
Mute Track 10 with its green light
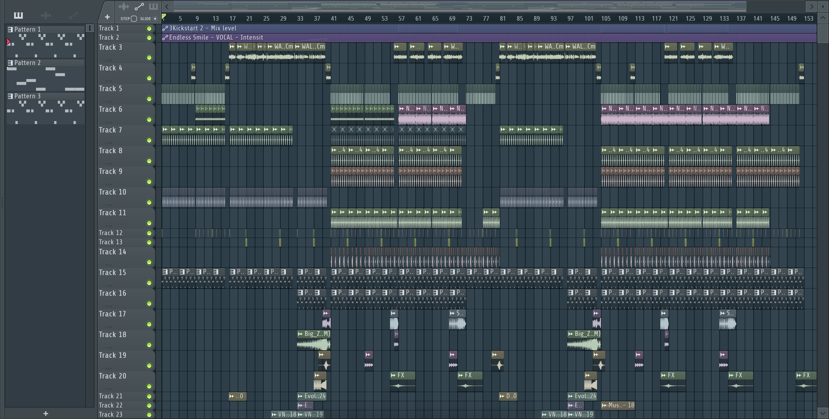149,202
